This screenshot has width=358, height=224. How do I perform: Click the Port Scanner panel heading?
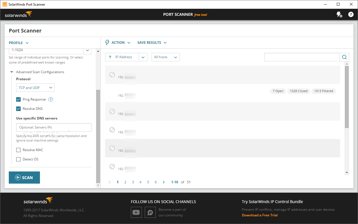pyautogui.click(x=25, y=31)
